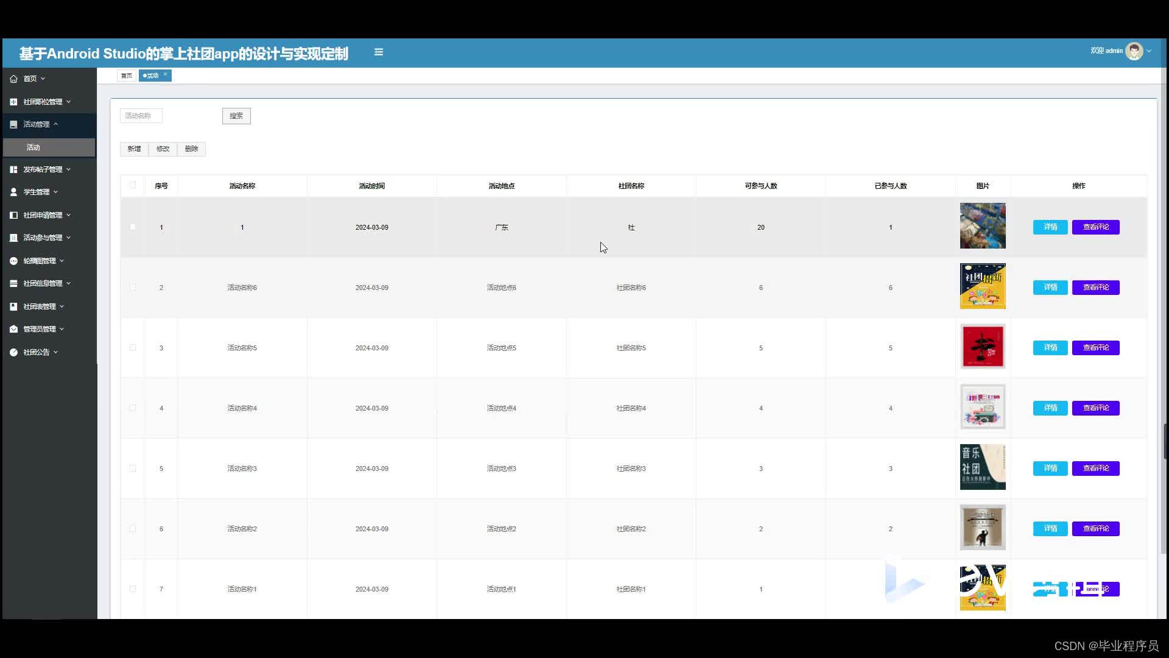Click the 轮播图管理 round icon
Screen dimensions: 1169x658
(x=13, y=261)
